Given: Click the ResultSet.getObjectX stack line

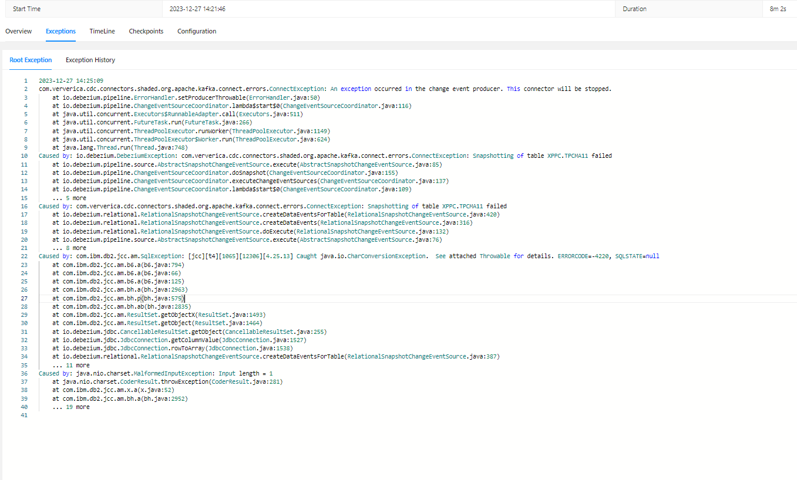Looking at the screenshot, I should point(159,315).
